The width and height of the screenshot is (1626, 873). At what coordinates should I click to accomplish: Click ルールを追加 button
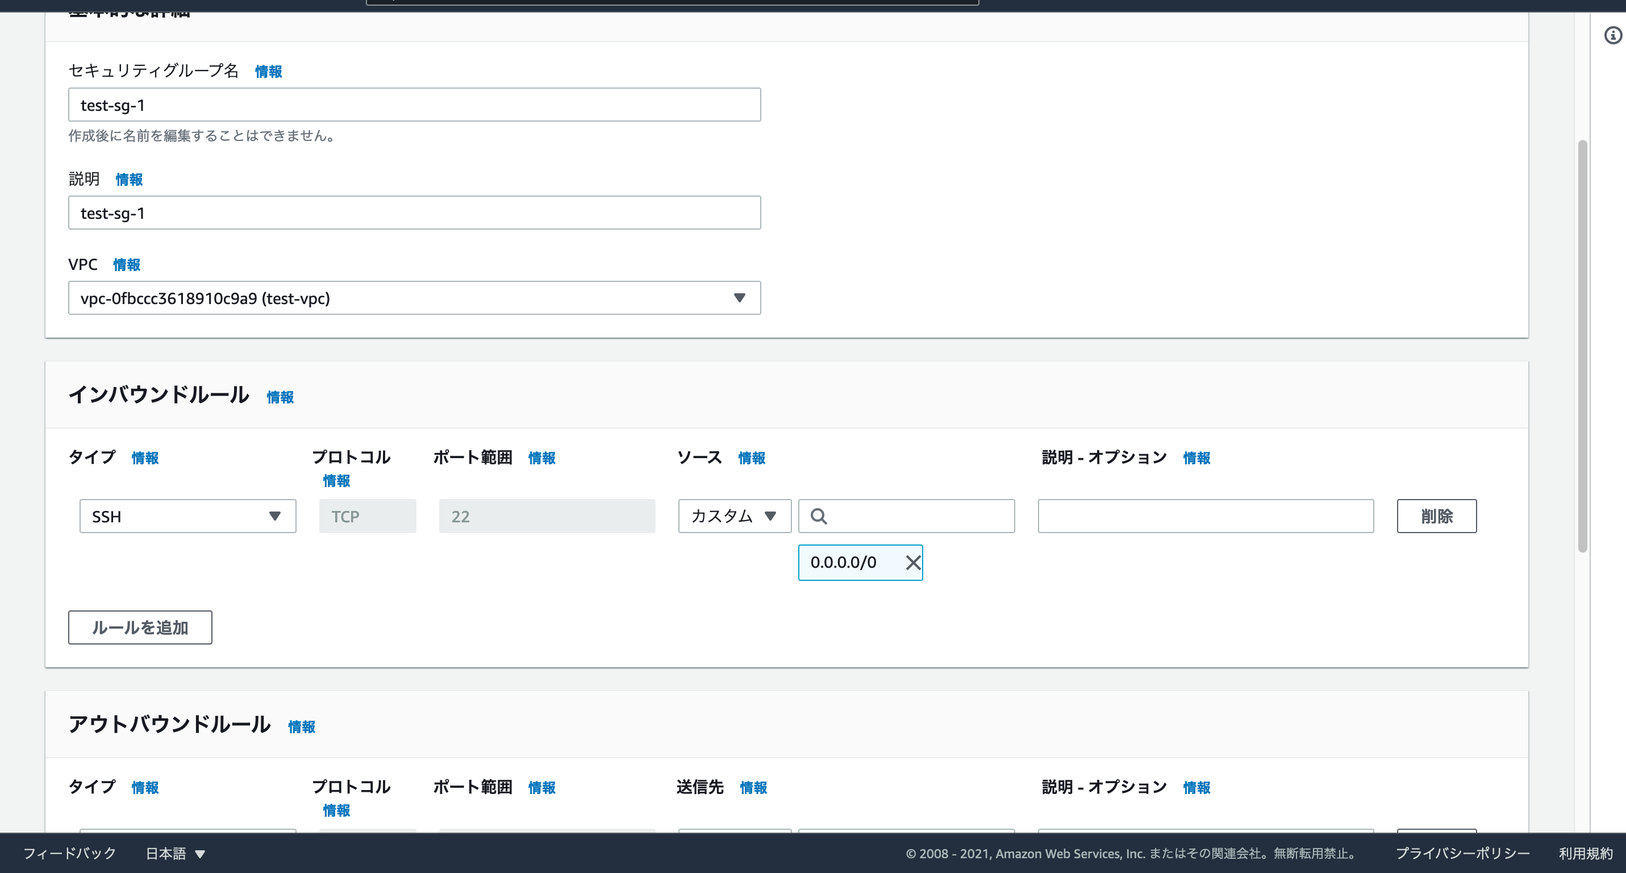click(x=140, y=627)
